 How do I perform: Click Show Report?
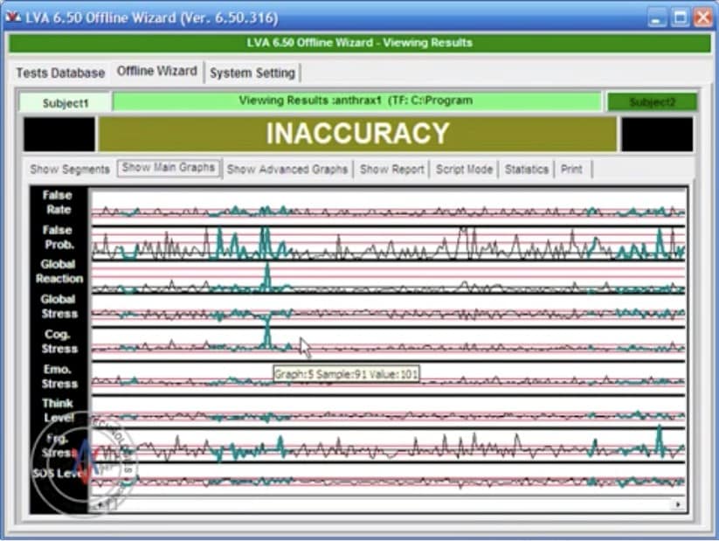(391, 169)
